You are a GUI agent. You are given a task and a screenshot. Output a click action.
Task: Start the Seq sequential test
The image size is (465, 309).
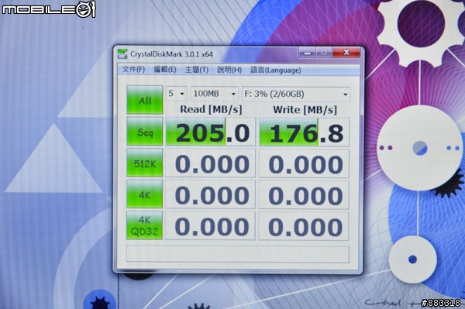145,131
